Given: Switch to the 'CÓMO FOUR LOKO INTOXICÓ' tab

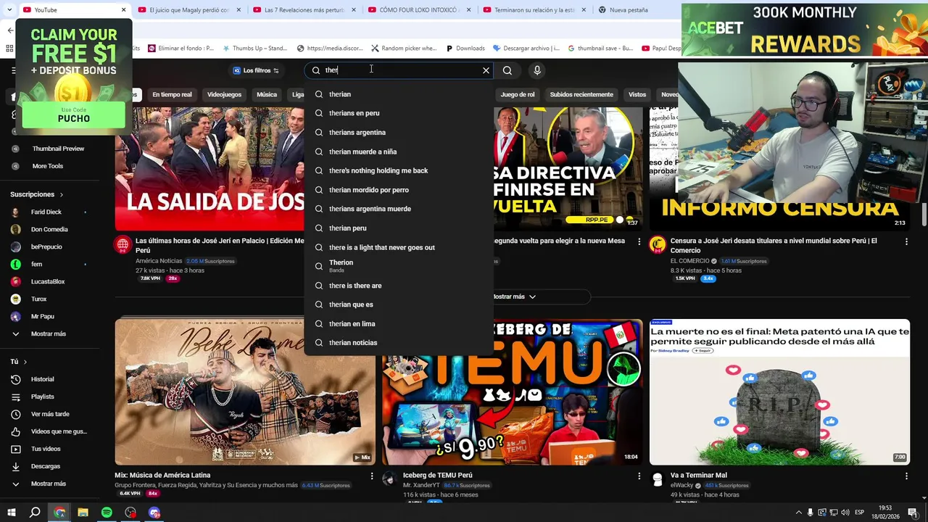Looking at the screenshot, I should pos(419,10).
